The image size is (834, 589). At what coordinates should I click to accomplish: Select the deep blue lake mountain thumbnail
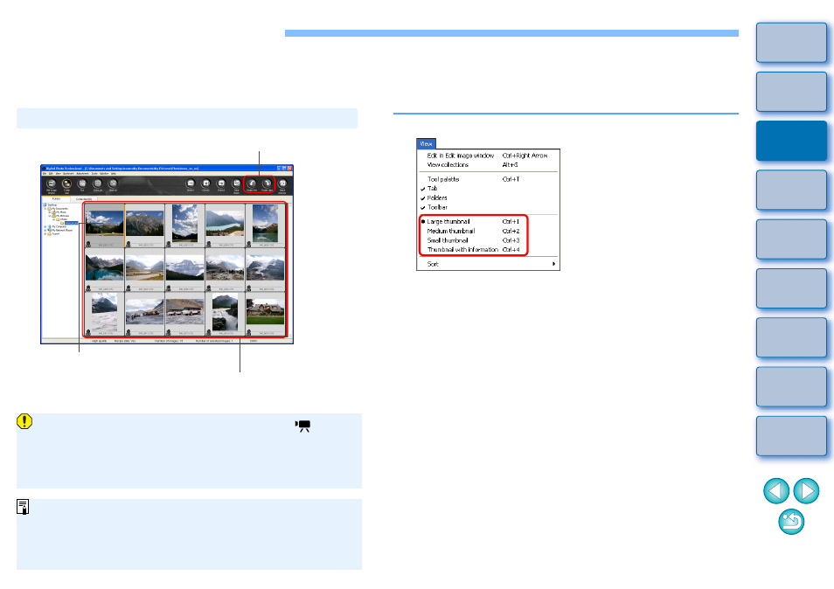click(x=104, y=269)
